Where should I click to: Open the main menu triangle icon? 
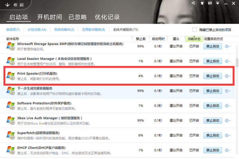pos(217,3)
